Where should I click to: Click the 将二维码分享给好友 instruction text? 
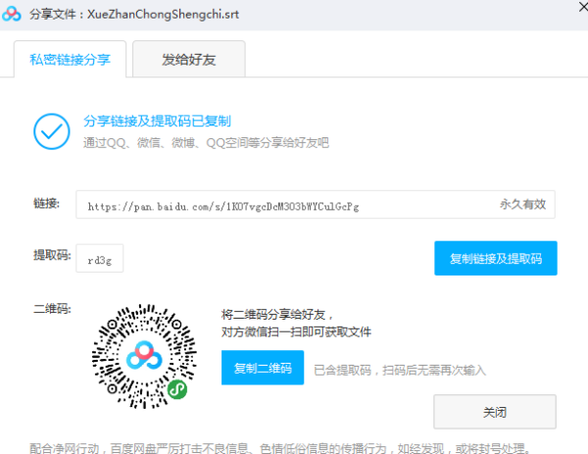(277, 315)
